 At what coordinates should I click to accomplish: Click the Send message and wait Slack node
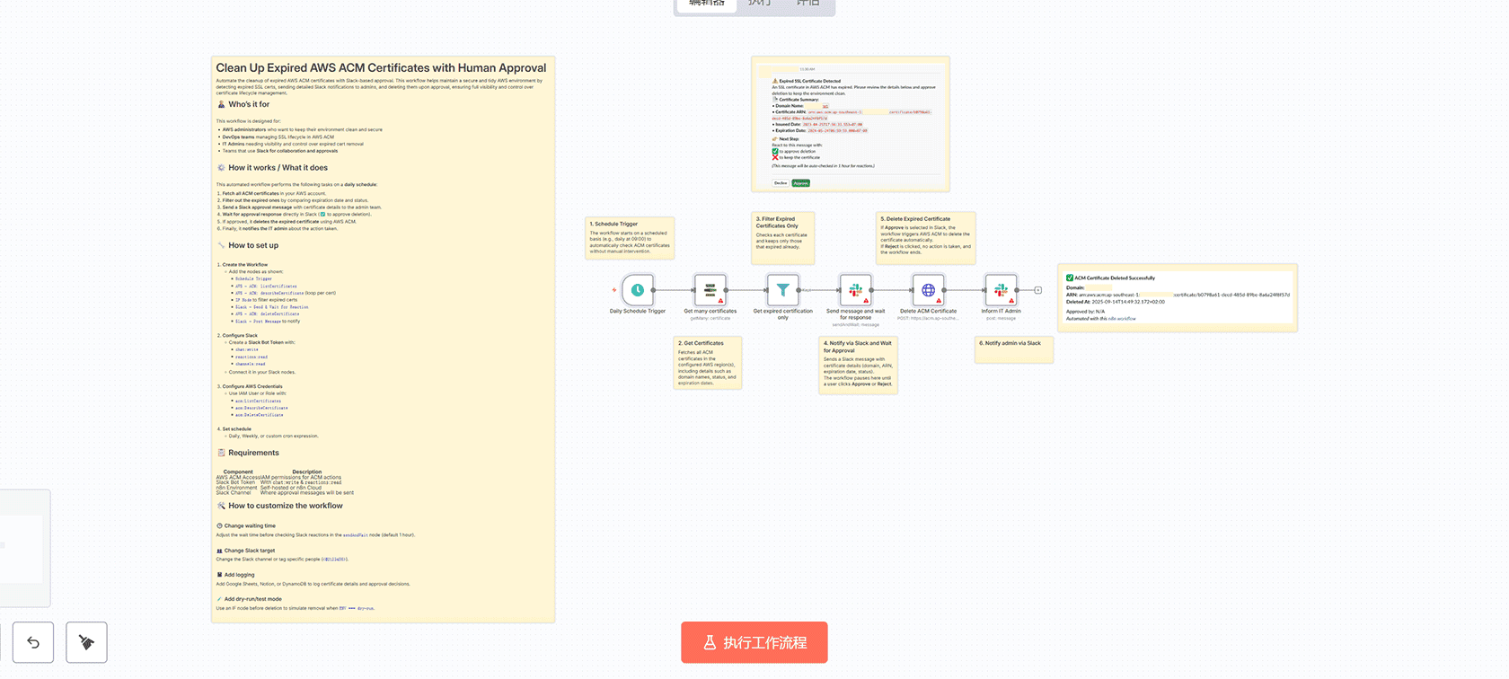[x=855, y=290]
